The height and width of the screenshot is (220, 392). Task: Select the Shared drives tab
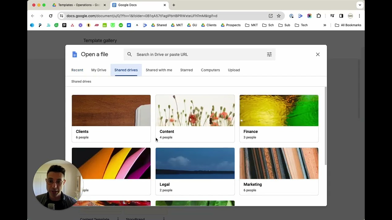126,70
